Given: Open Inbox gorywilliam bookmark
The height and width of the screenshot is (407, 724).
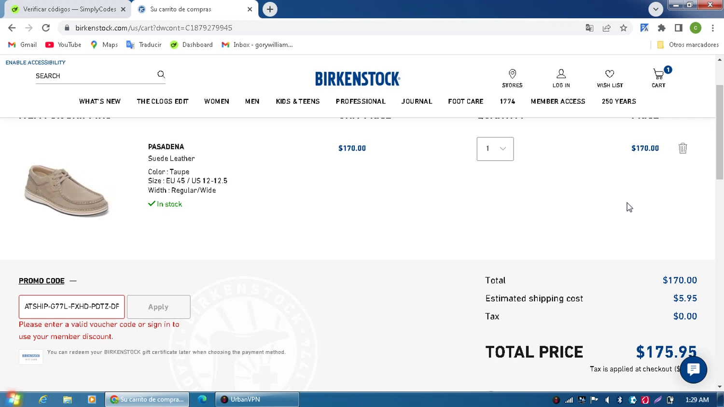Looking at the screenshot, I should pos(257,44).
